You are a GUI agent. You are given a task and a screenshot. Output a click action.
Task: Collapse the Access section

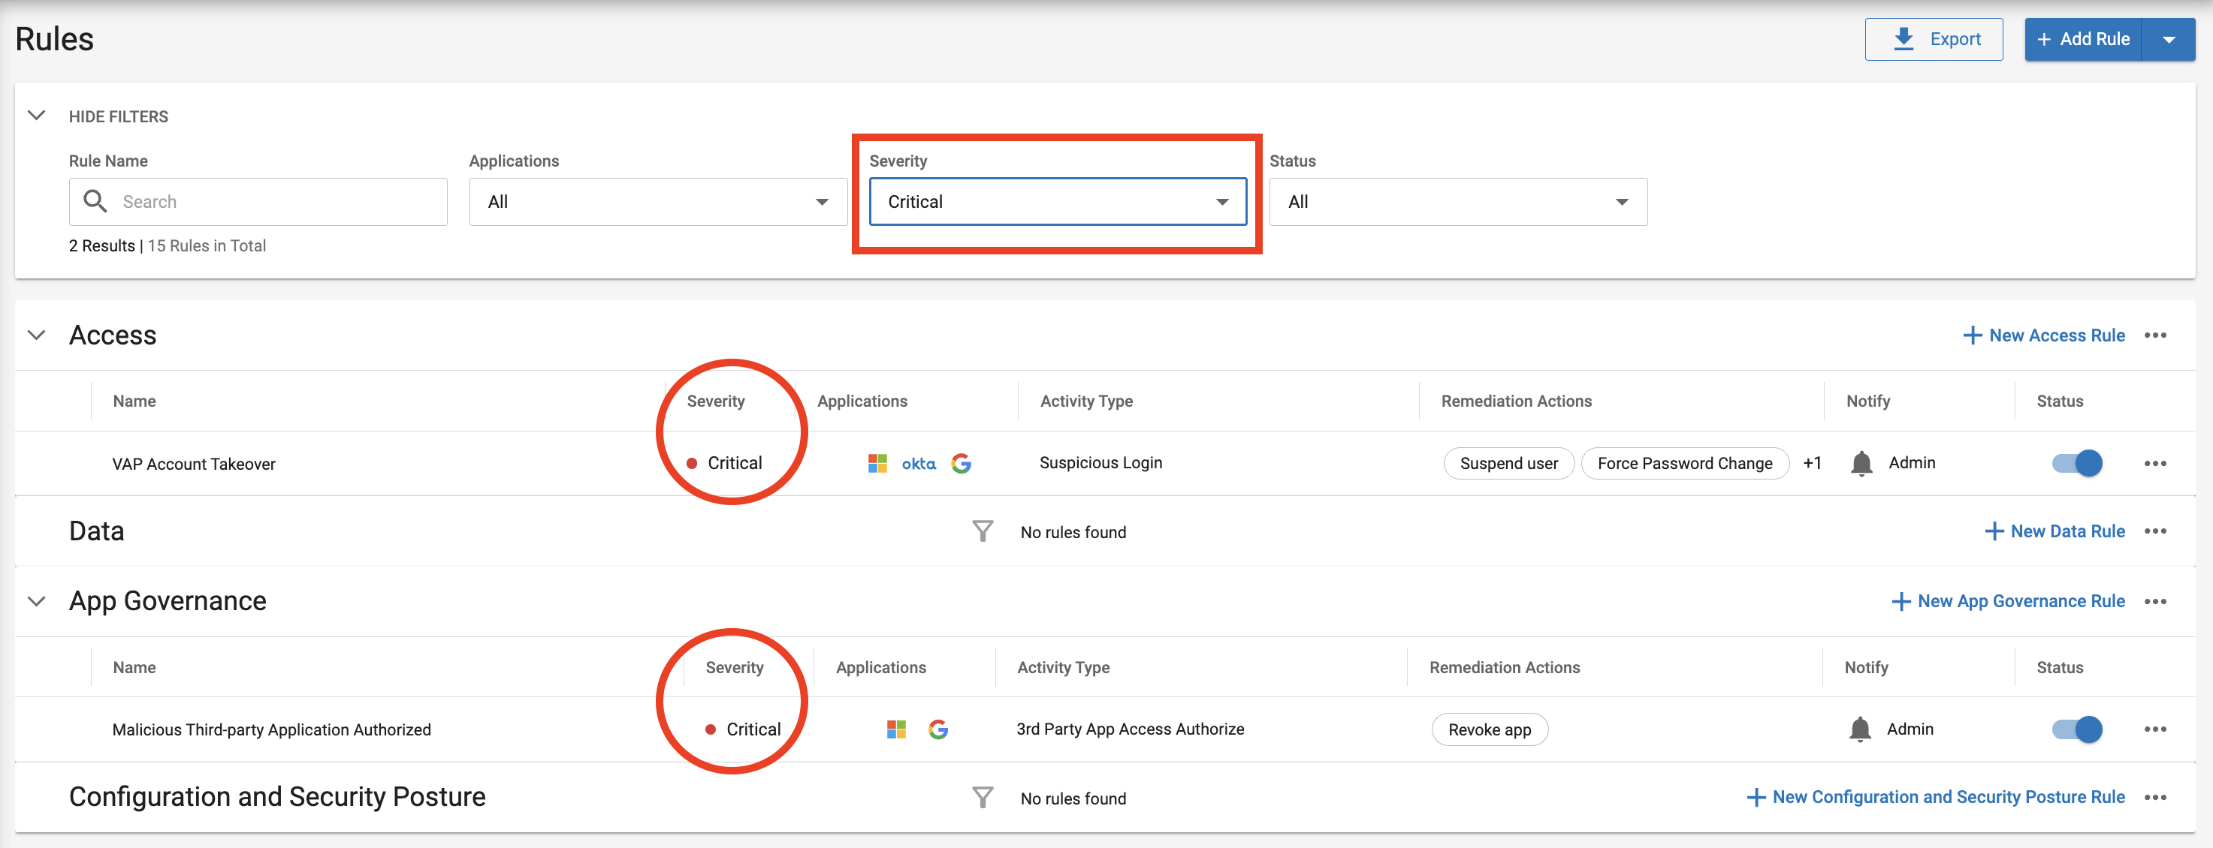36,335
